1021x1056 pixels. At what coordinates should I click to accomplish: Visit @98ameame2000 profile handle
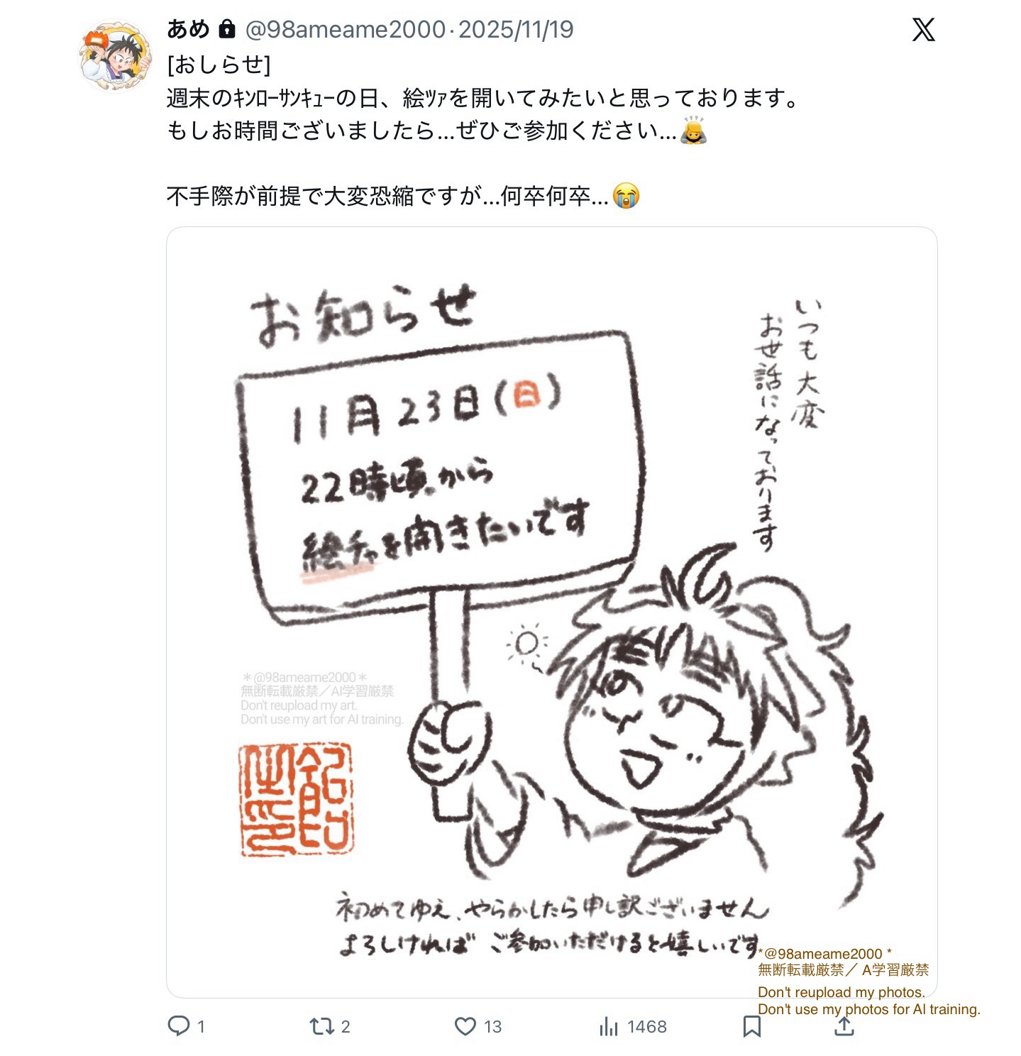pos(345,30)
